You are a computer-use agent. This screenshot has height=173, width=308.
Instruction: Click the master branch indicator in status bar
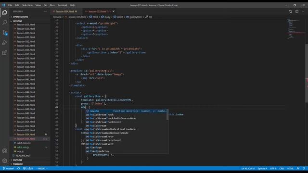9,169
